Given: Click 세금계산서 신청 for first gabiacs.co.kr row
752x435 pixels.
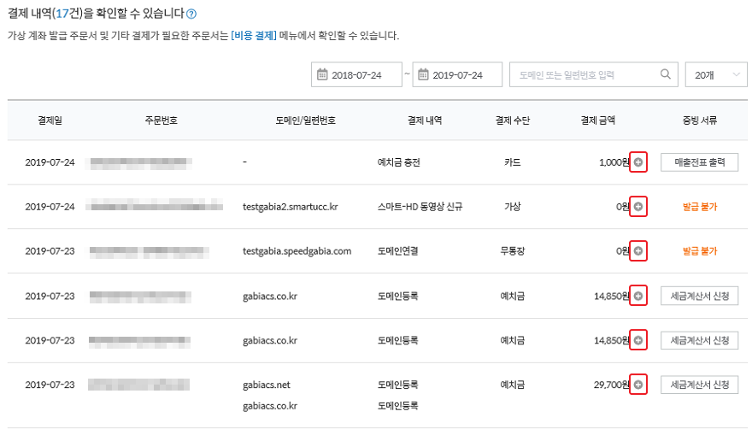Looking at the screenshot, I should pos(699,296).
